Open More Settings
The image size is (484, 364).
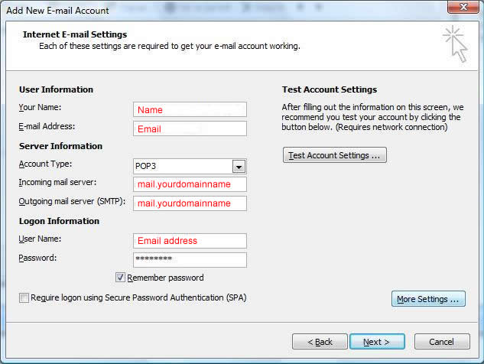pos(427,299)
